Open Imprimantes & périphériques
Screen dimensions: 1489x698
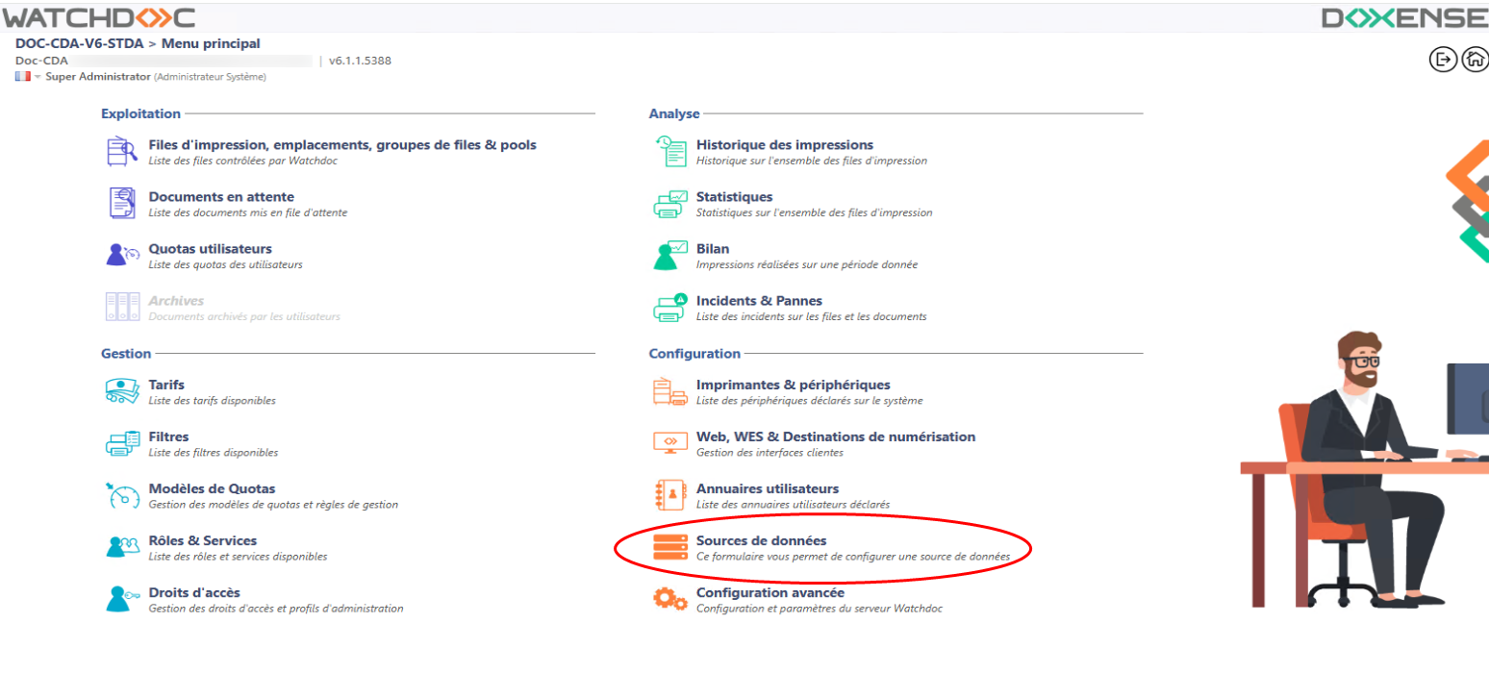pos(793,385)
